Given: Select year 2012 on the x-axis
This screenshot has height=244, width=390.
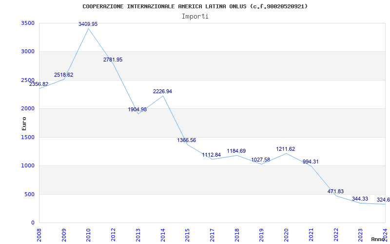Looking at the screenshot, I should pos(113,235).
